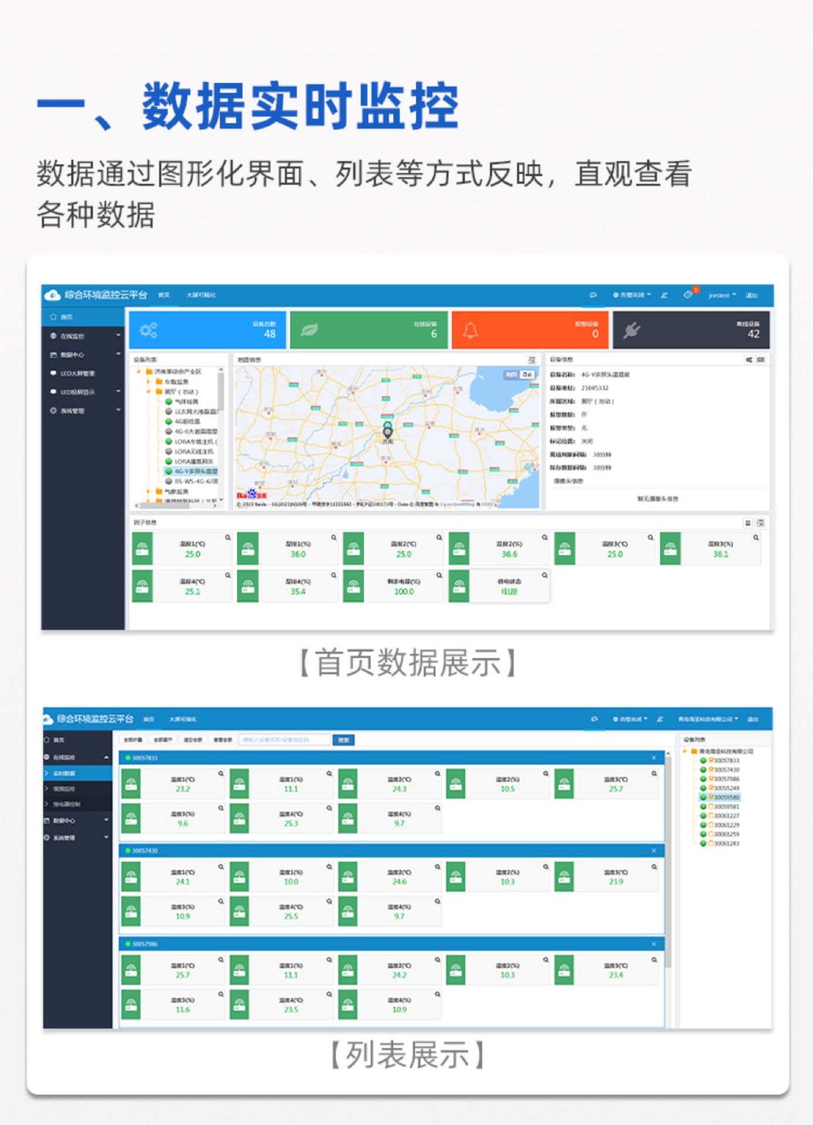Click the bell icon on the orange alarm card
The width and height of the screenshot is (813, 1125).
tap(471, 330)
